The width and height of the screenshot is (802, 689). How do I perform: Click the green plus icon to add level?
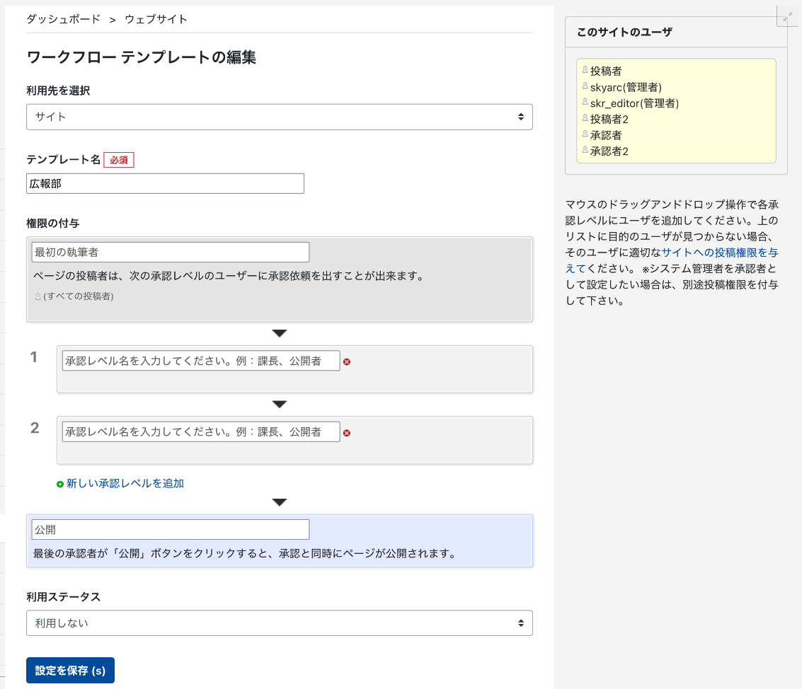[60, 484]
